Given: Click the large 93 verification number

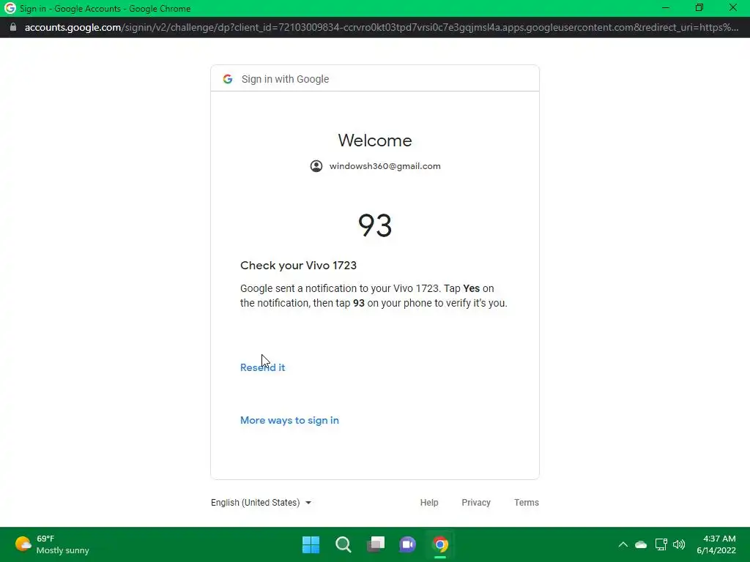Looking at the screenshot, I should coord(375,225).
